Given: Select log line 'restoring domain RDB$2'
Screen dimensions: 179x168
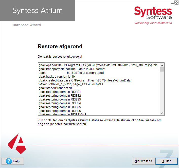Looking at the screenshot, I should tap(60, 95).
